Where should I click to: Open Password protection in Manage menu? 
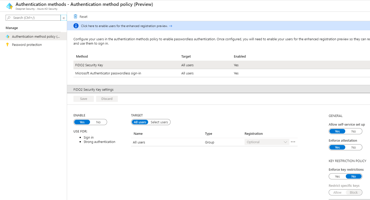coord(27,45)
